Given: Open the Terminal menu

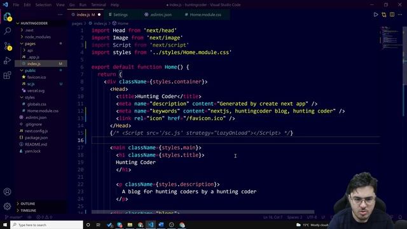Looking at the screenshot, I should click(99, 4).
